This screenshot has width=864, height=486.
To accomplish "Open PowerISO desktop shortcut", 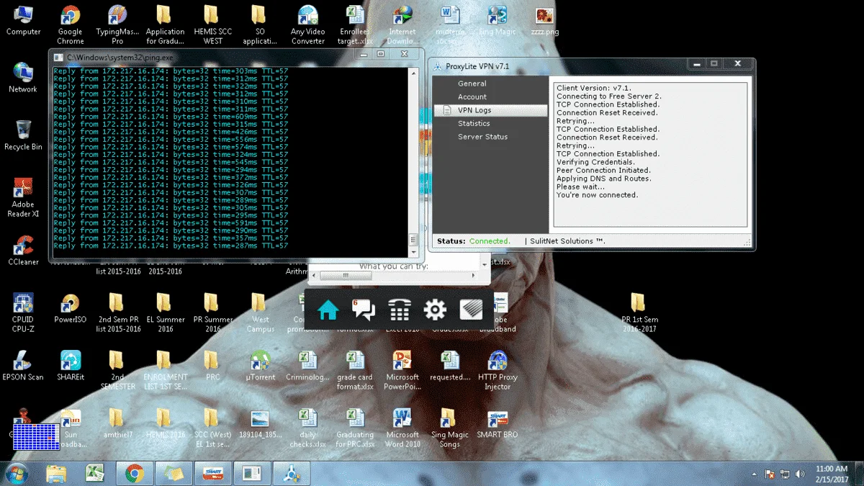I will point(70,308).
